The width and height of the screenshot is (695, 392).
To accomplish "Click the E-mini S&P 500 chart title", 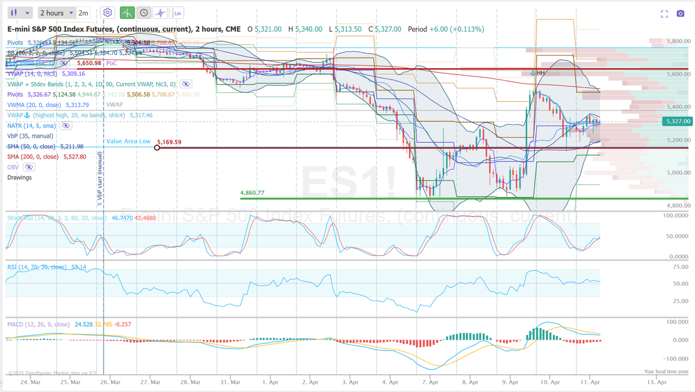I will click(x=124, y=29).
